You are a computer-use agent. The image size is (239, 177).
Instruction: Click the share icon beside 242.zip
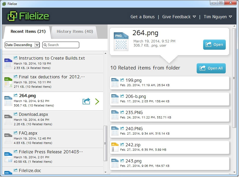pos(122,144)
